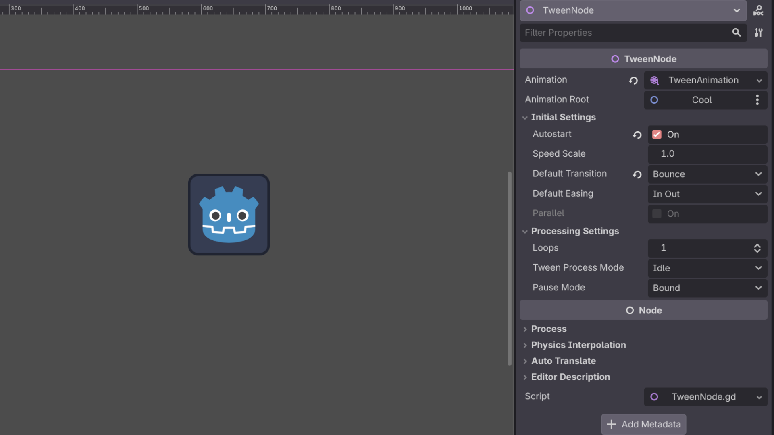Open the inspector property tools icon

(x=758, y=33)
